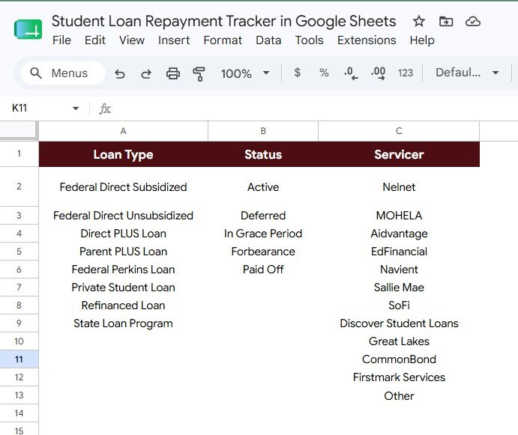Select cell Federal Direct Unsubsidized

point(123,216)
